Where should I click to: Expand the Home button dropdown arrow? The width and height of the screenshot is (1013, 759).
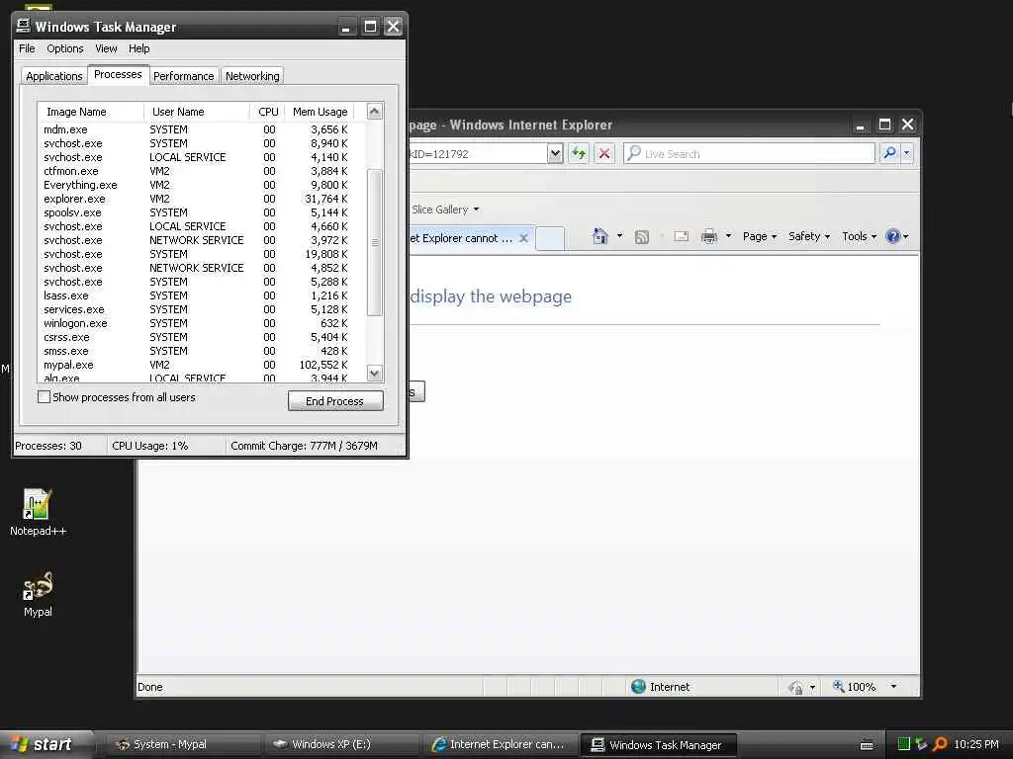coord(619,236)
